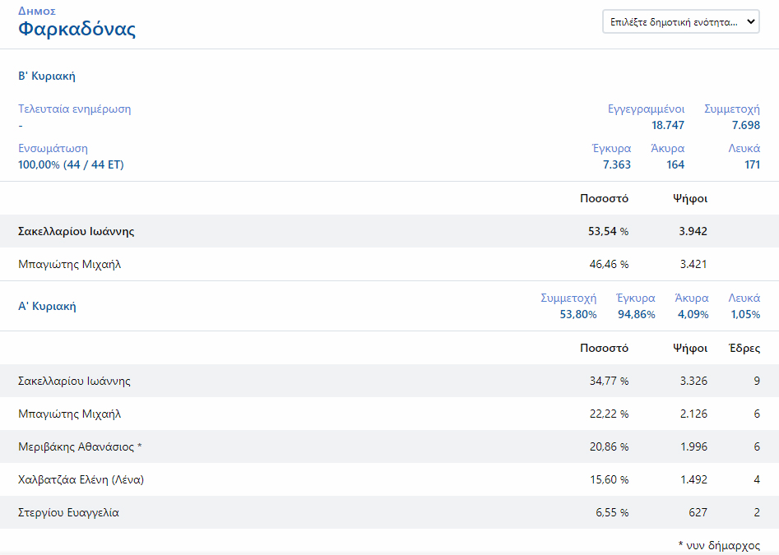Click the Τελευταία ενημέρωση label
This screenshot has height=555, width=779.
click(x=74, y=109)
